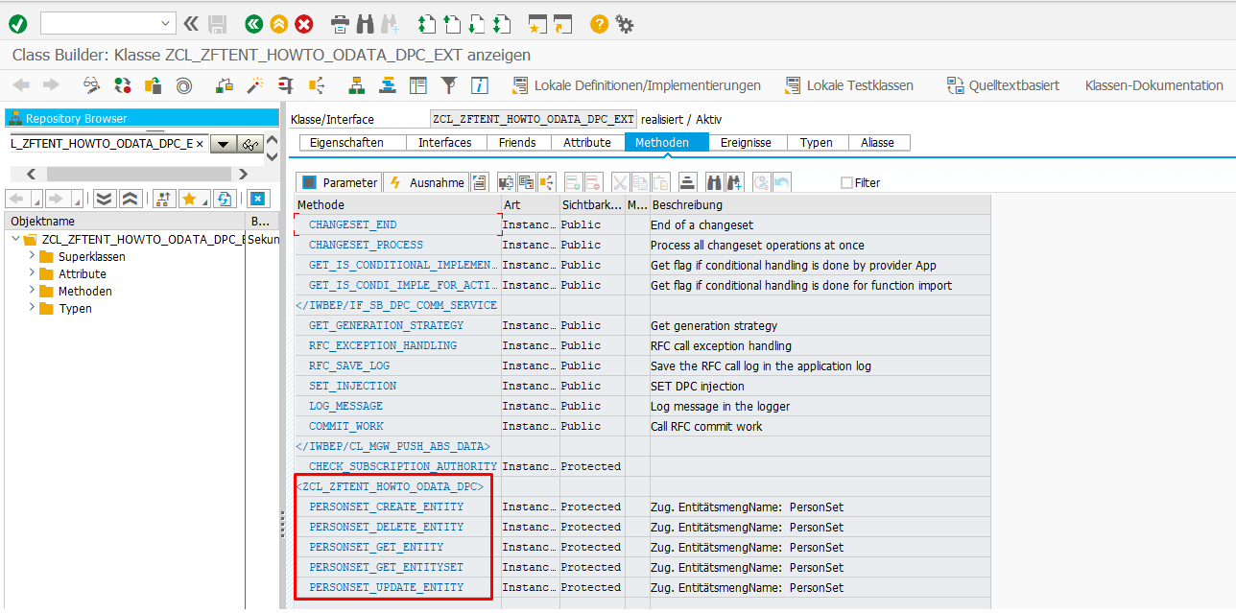Expand the Superklassen folder
The image size is (1236, 613).
pyautogui.click(x=32, y=256)
